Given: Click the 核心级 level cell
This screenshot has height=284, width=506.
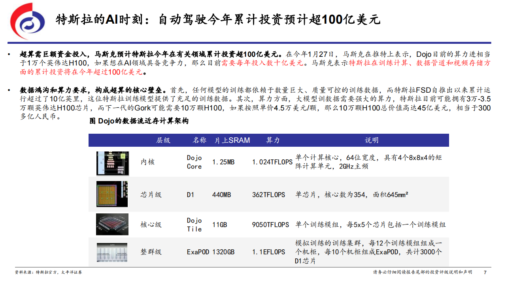Looking at the screenshot, I should click(x=151, y=225).
